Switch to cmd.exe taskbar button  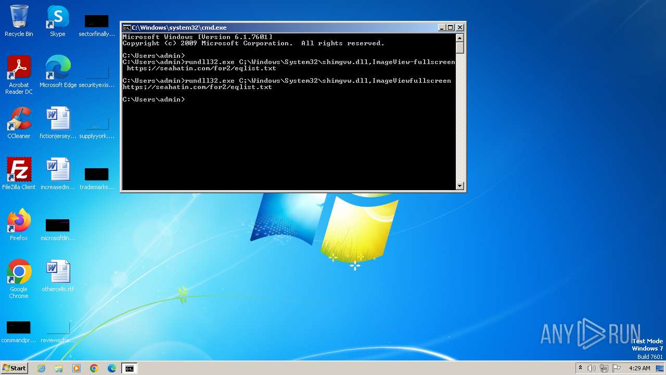click(x=129, y=368)
